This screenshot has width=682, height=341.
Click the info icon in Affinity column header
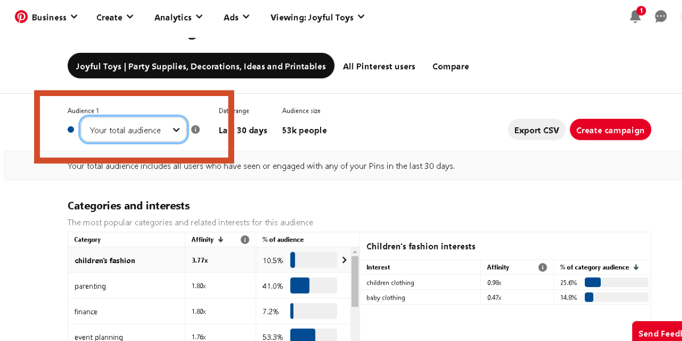tap(245, 240)
